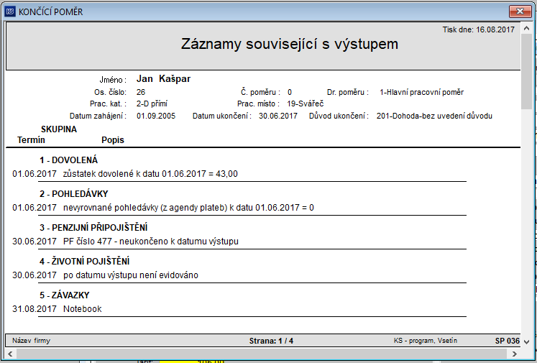Click group heading '2 - POHLEDÁVKY'
537x363 pixels.
coord(73,194)
